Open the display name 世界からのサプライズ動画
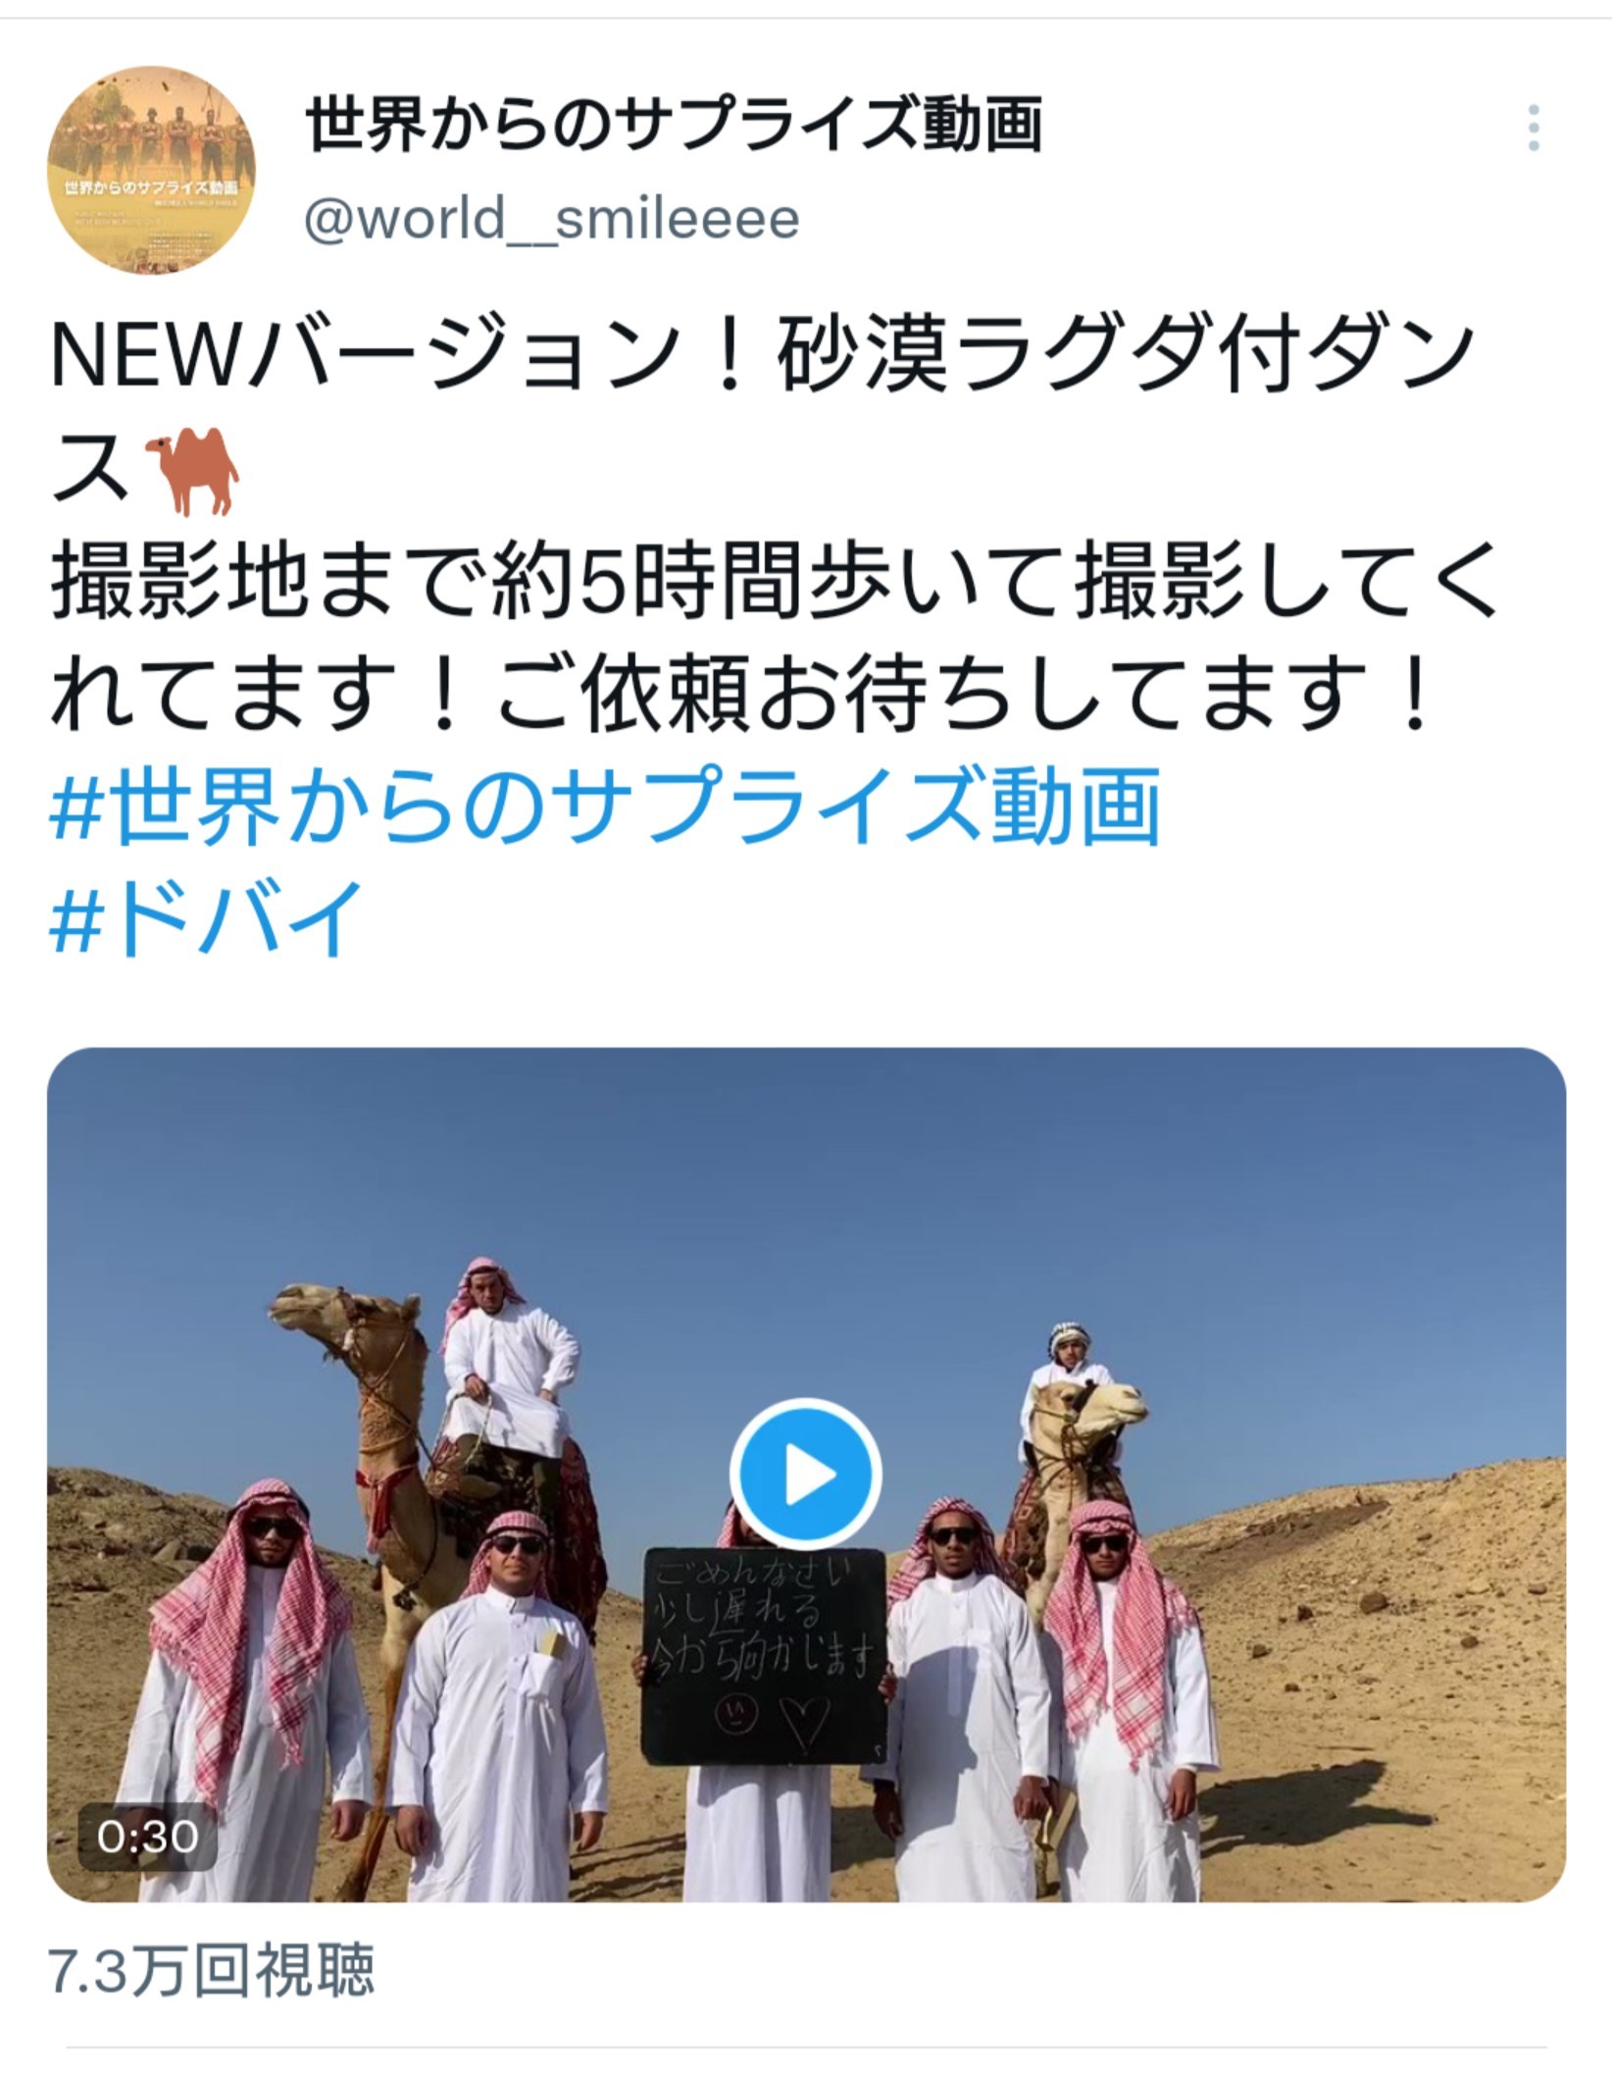This screenshot has height=2075, width=1612. [673, 126]
